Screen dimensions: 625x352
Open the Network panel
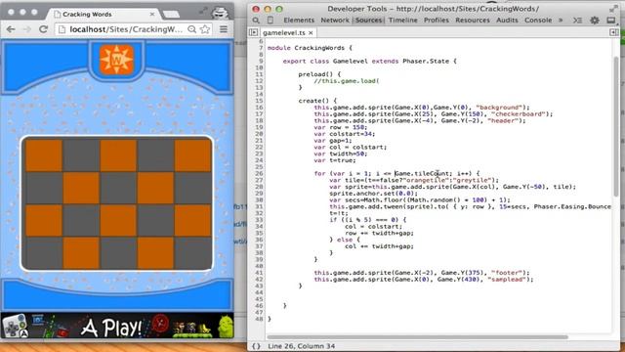point(335,20)
